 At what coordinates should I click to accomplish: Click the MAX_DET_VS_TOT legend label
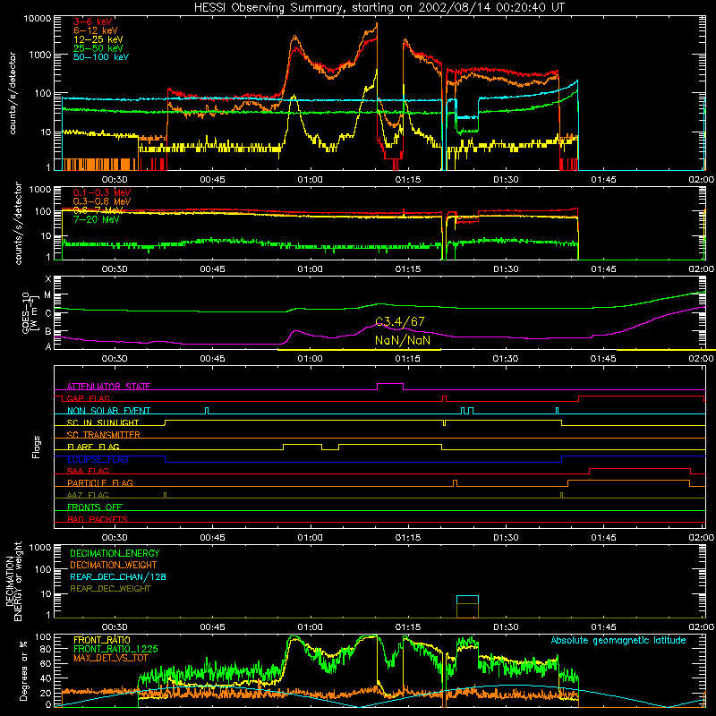(110, 658)
